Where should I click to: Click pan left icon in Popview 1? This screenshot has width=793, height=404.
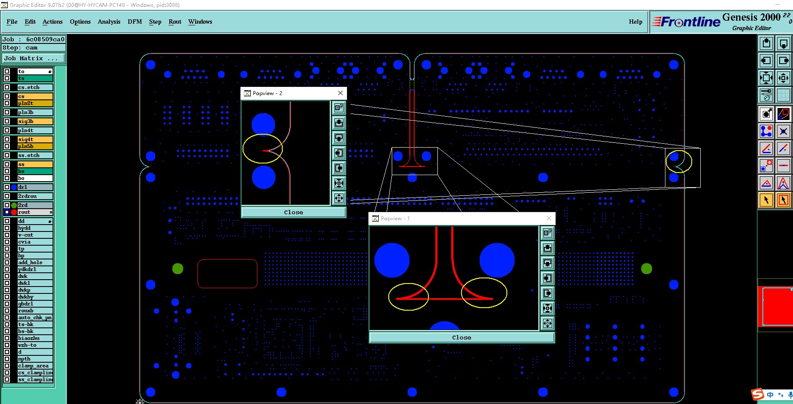548,278
